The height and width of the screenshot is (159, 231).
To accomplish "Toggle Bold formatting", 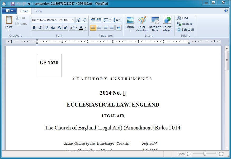I will (x=34, y=28).
